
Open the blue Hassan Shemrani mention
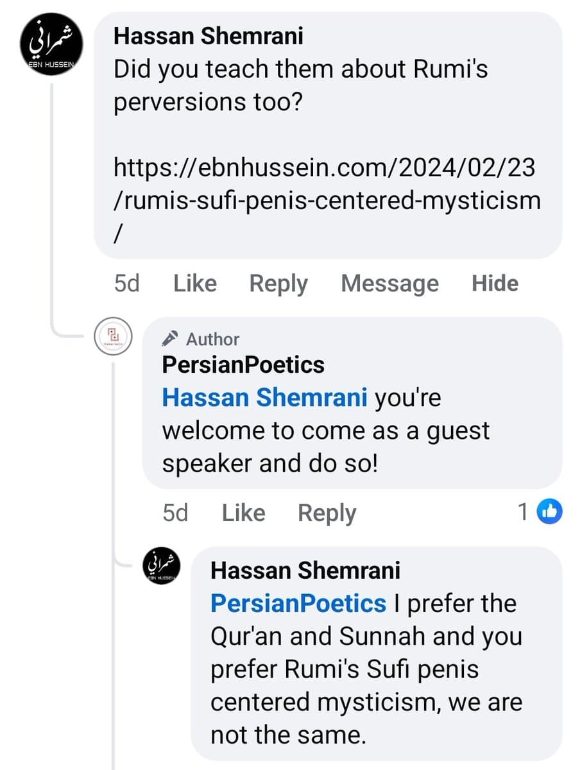click(264, 398)
